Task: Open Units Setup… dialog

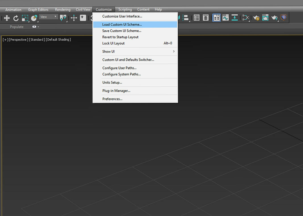Action: tap(135, 83)
